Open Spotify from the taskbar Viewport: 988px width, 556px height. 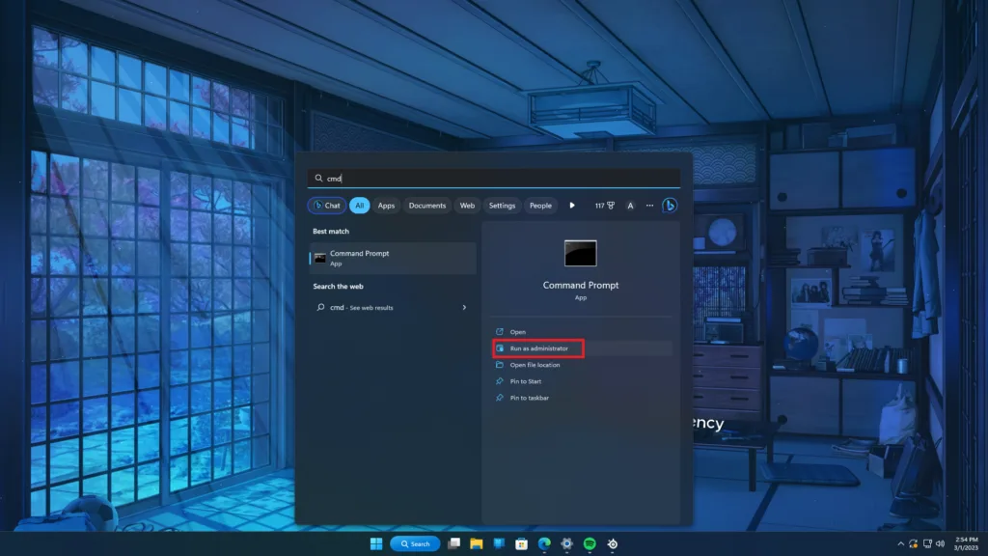pos(590,543)
